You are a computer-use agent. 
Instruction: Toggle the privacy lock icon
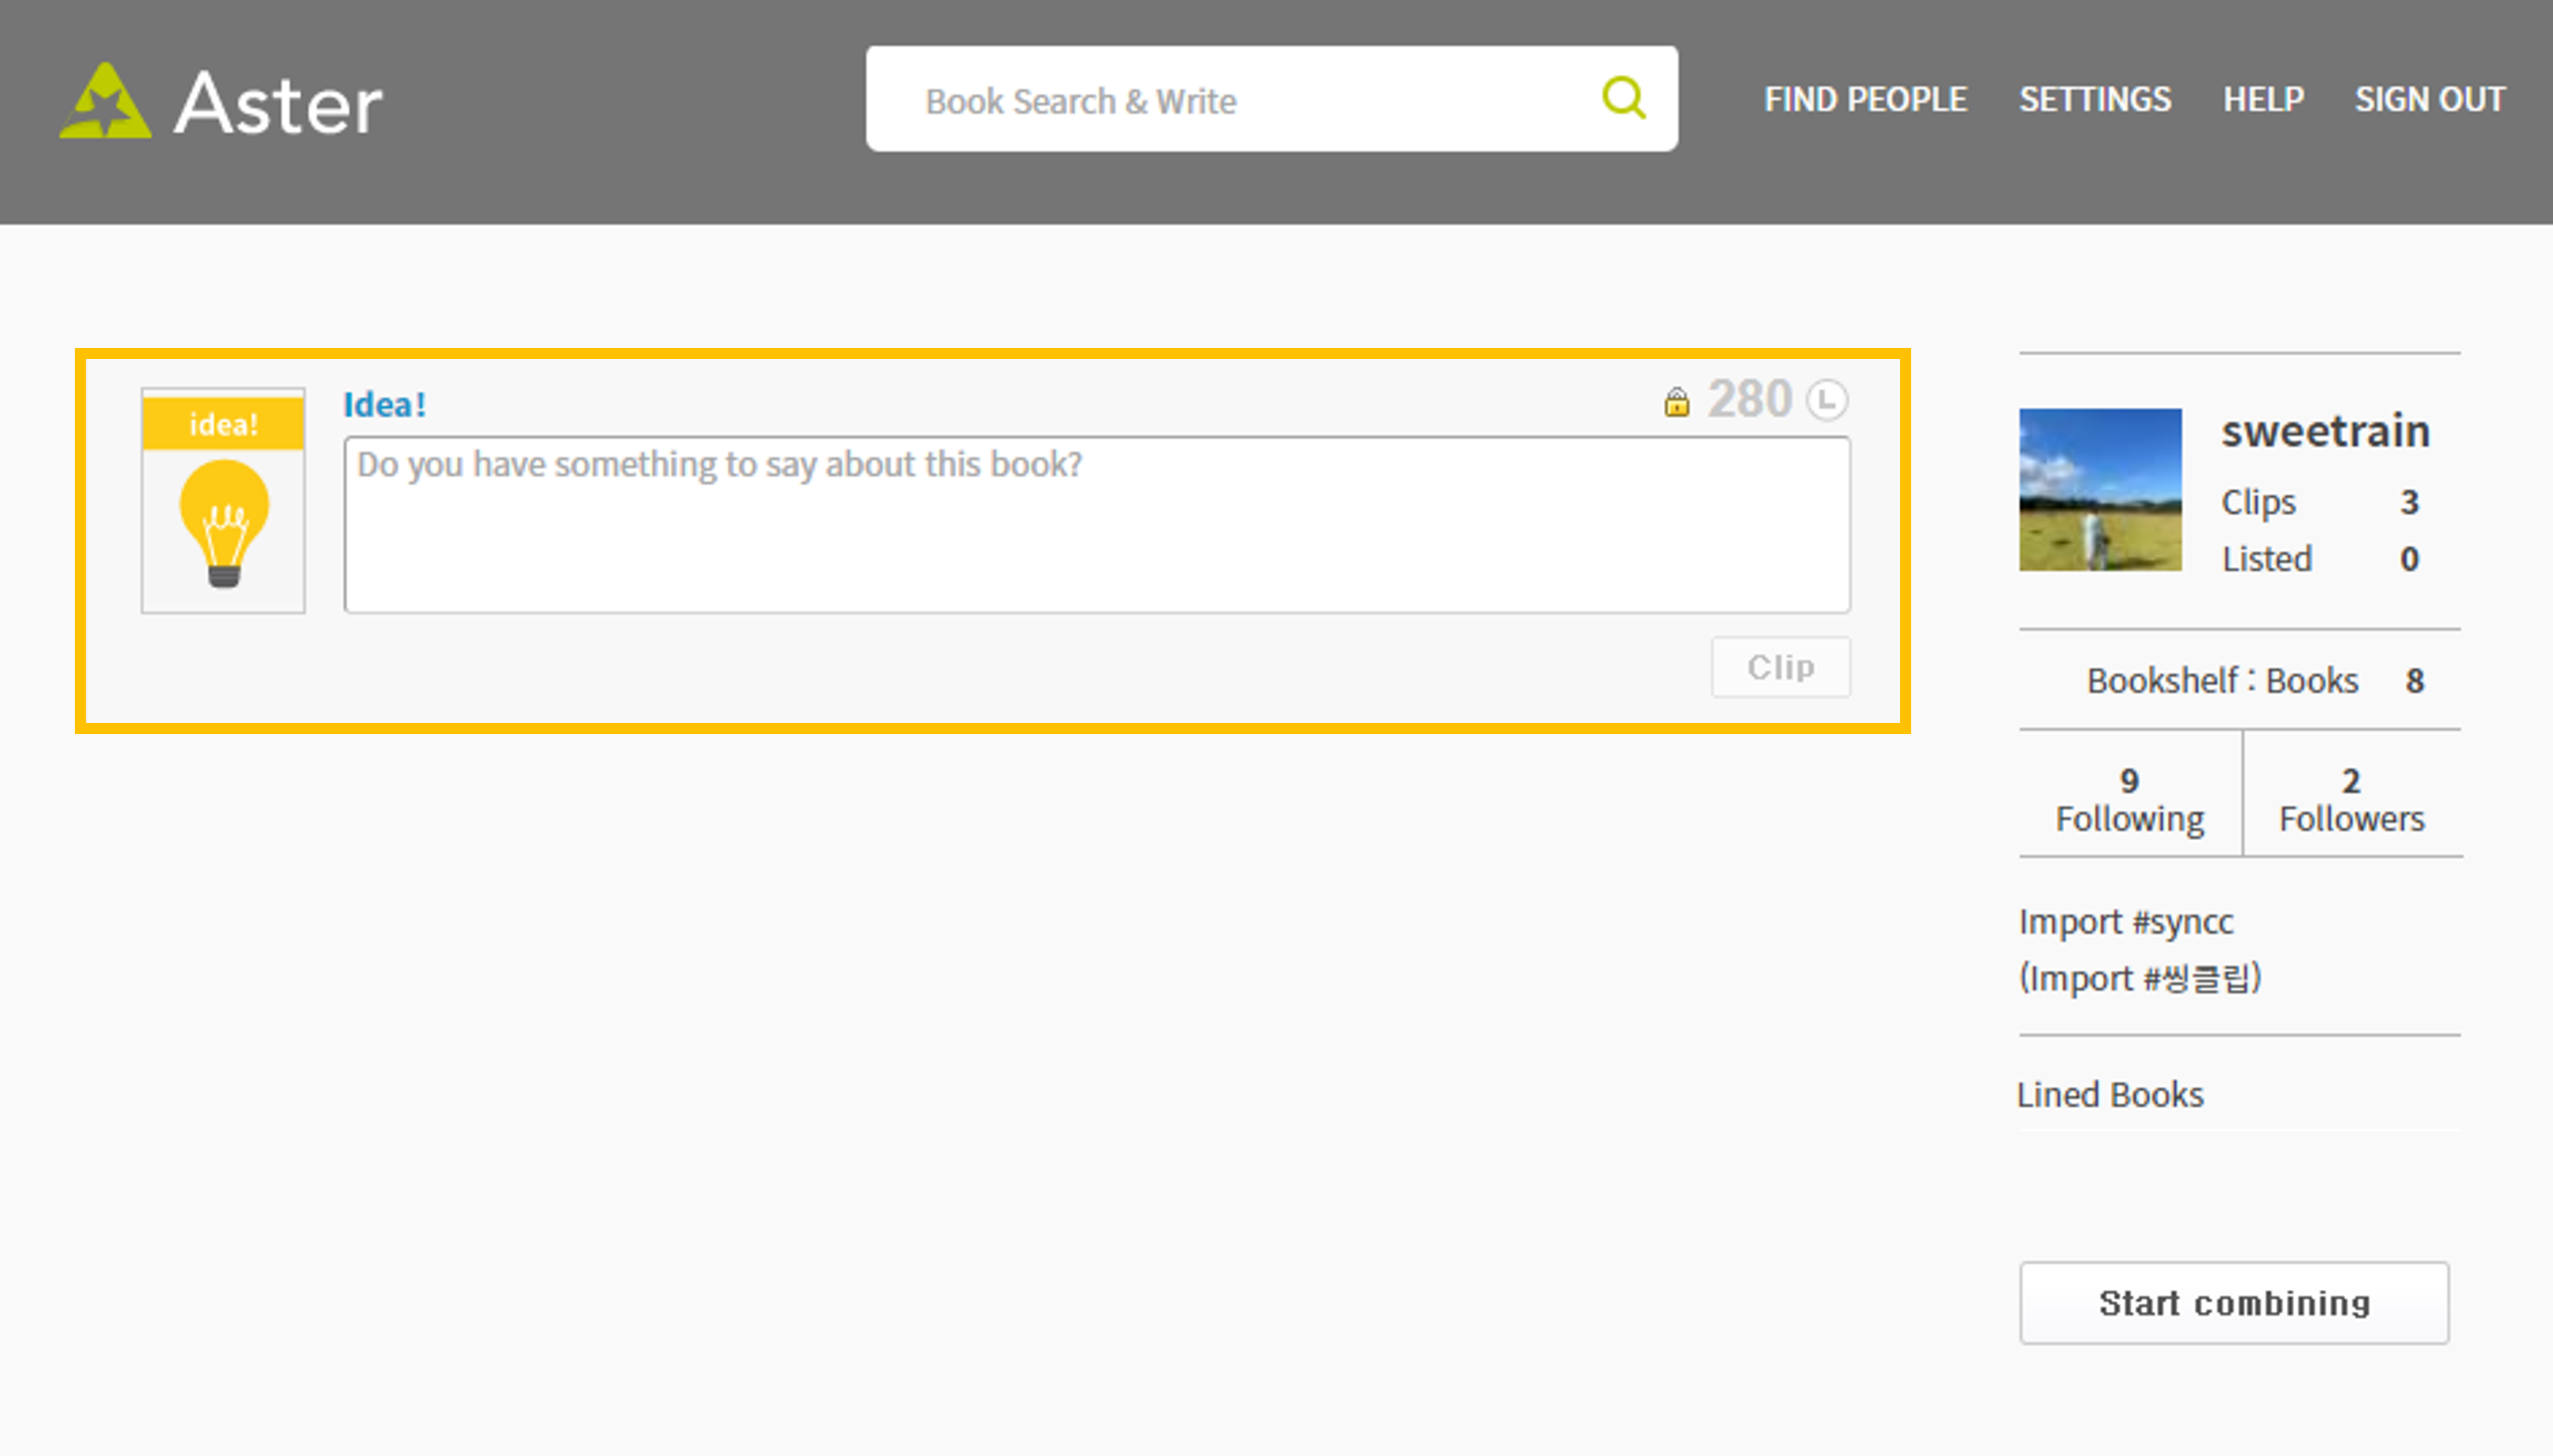pos(1676,402)
